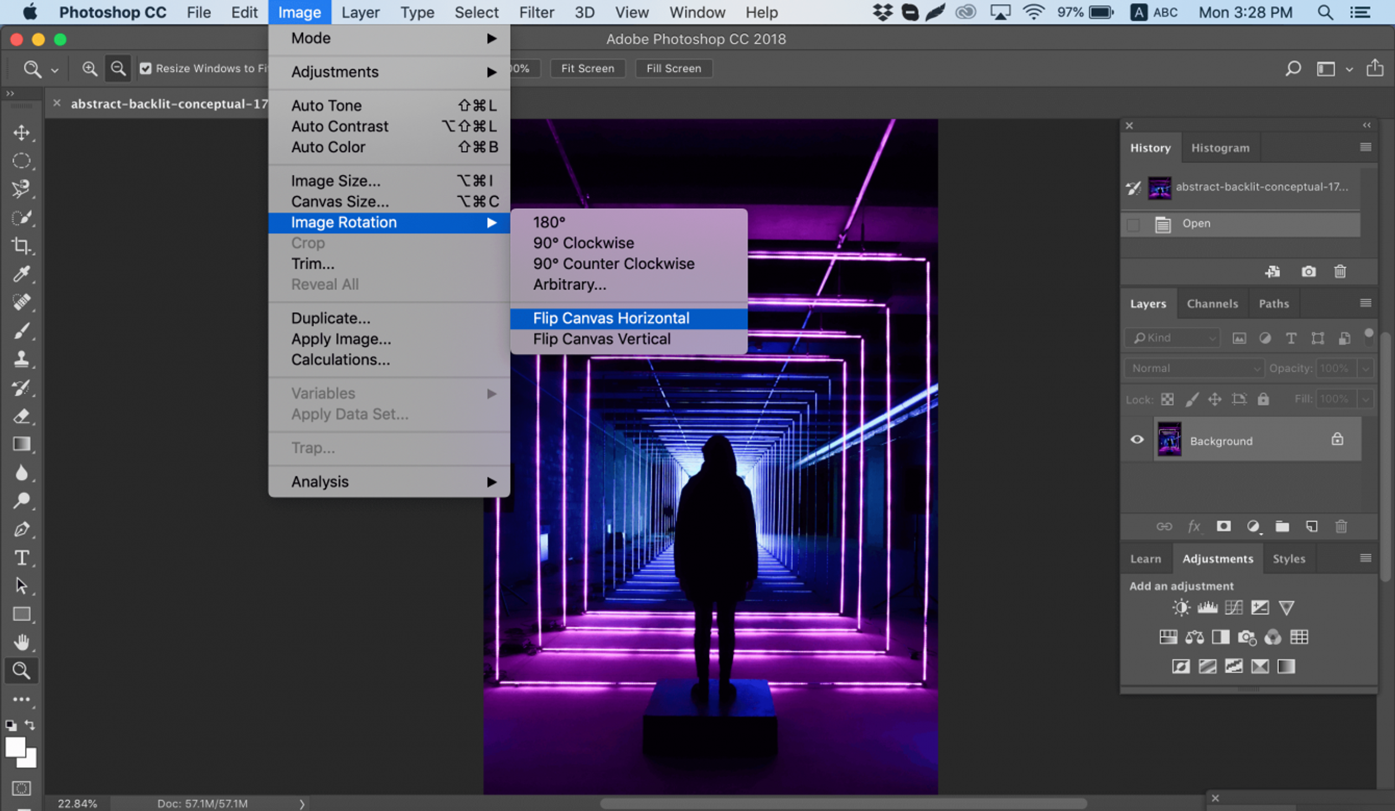This screenshot has height=811, width=1395.
Task: Toggle lock on Background layer
Action: click(1337, 440)
